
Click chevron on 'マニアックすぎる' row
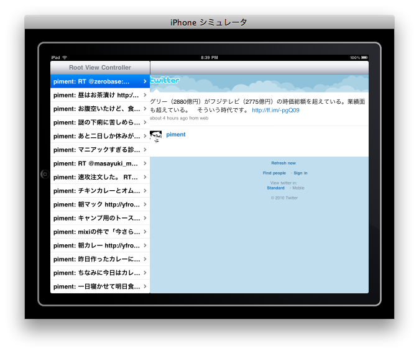[145, 149]
